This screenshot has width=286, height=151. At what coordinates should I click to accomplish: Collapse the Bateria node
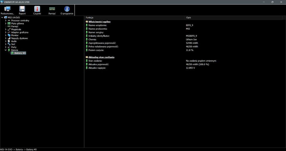click(6, 50)
